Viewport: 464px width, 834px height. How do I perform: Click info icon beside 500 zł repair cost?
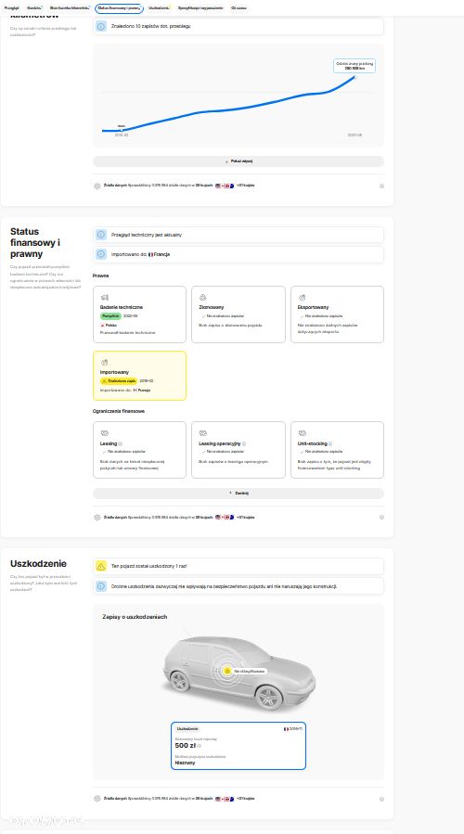point(199,746)
